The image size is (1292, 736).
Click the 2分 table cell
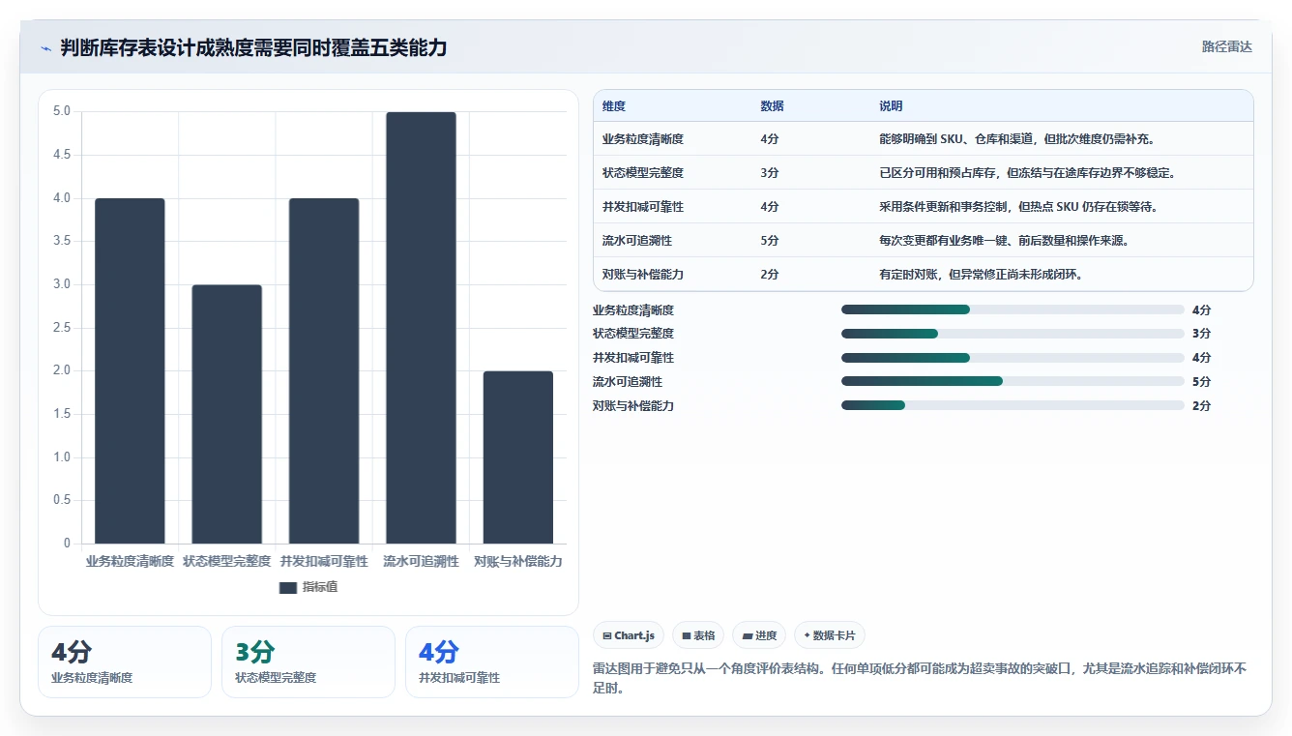pos(770,275)
